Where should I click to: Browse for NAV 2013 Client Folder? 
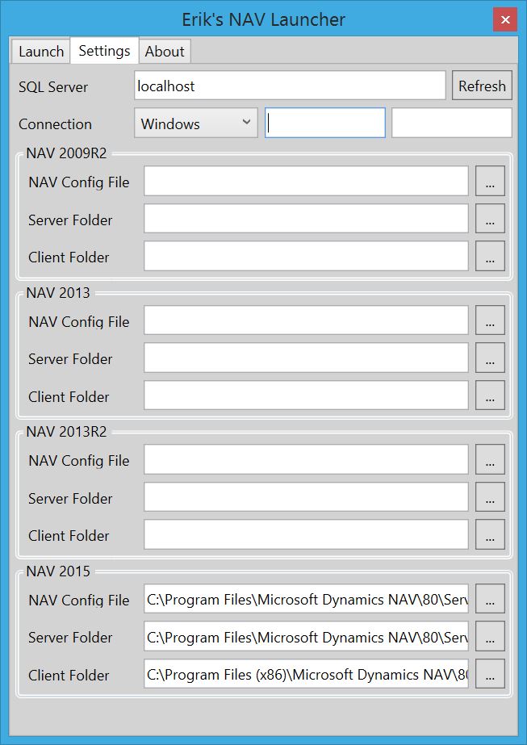pyautogui.click(x=490, y=396)
